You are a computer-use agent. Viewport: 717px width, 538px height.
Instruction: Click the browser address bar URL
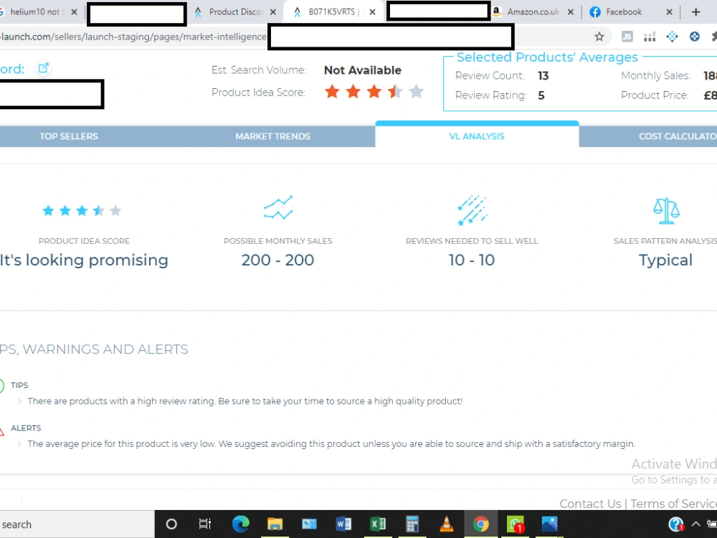133,37
